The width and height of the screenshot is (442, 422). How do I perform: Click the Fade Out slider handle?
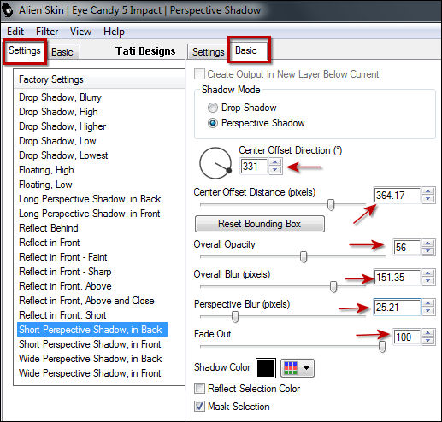(x=382, y=346)
